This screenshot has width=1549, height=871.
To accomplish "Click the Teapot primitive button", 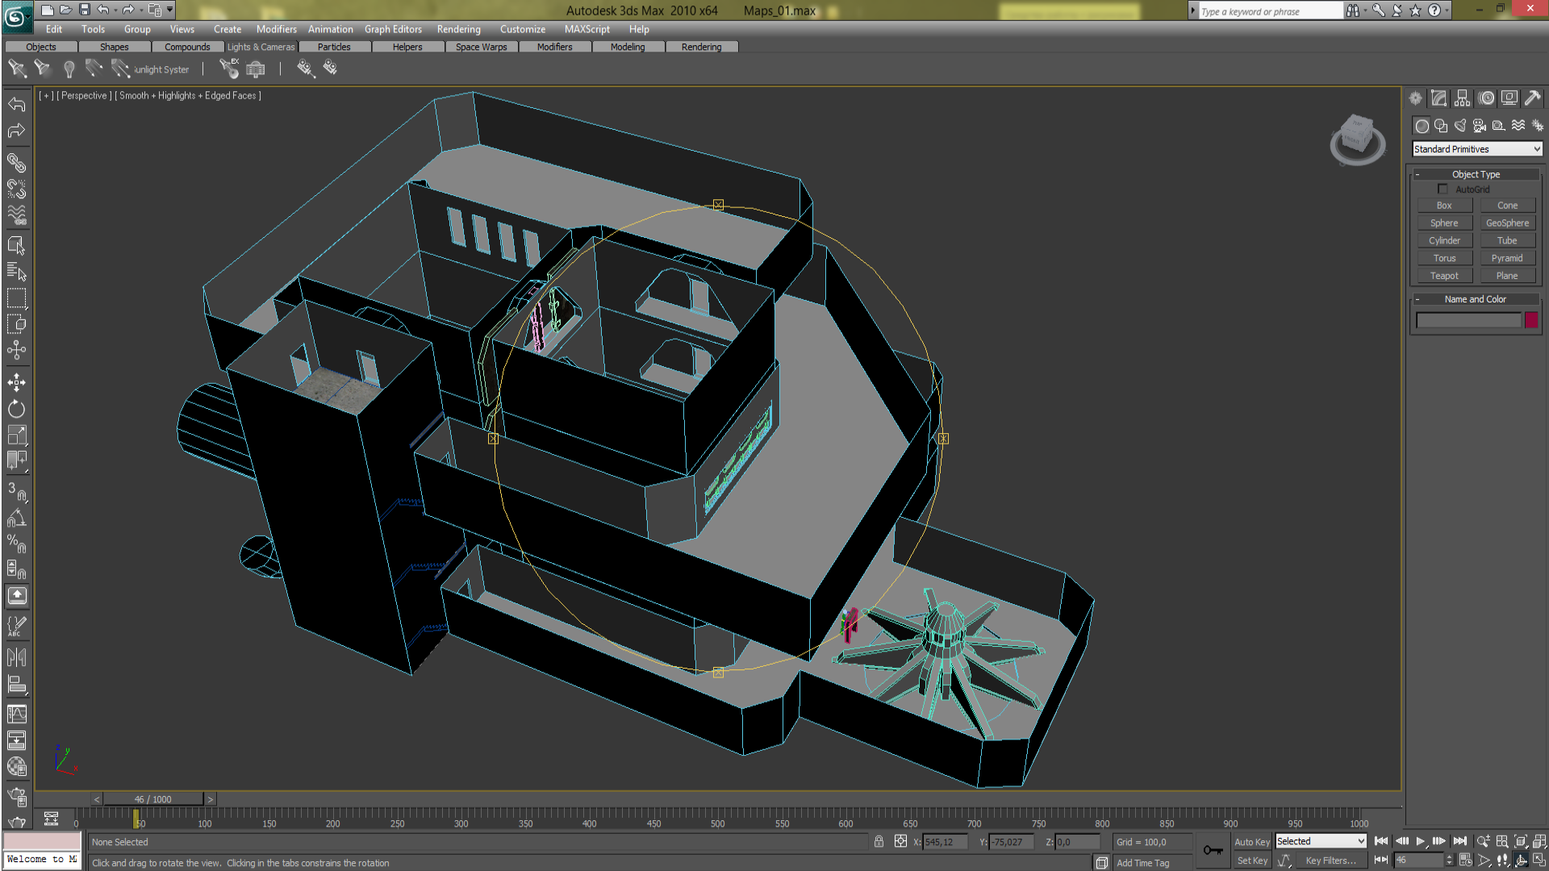I will click(x=1444, y=276).
